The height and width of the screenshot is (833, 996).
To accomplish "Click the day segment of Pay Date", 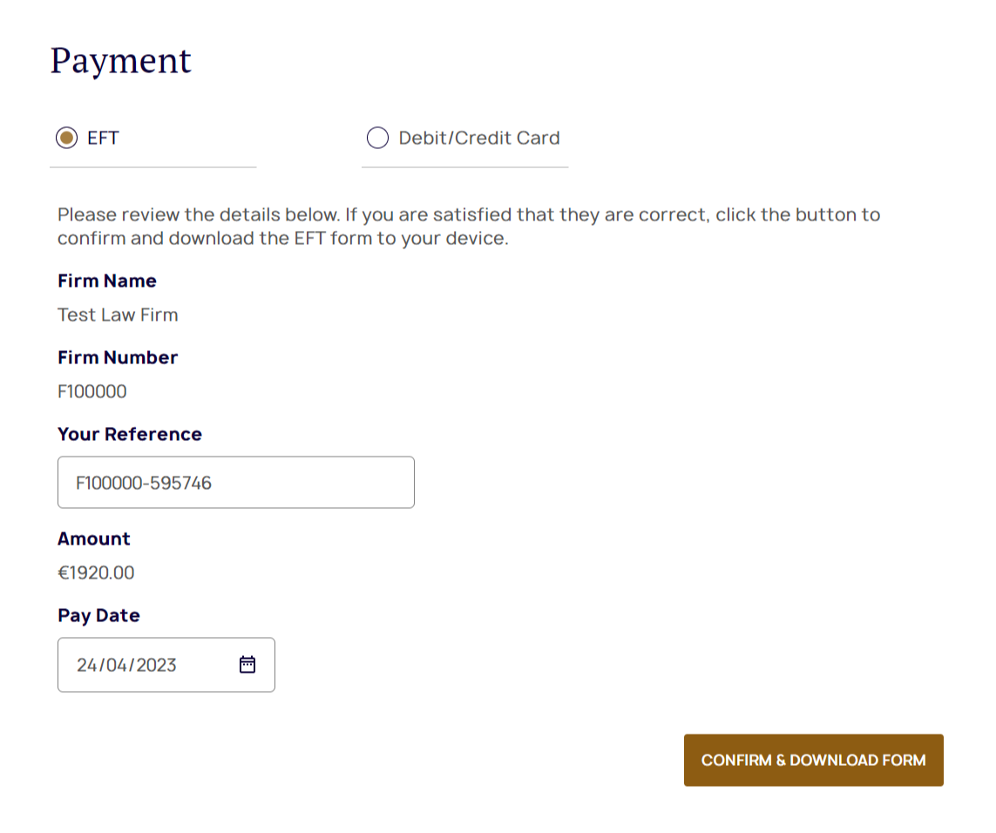I will [x=86, y=666].
